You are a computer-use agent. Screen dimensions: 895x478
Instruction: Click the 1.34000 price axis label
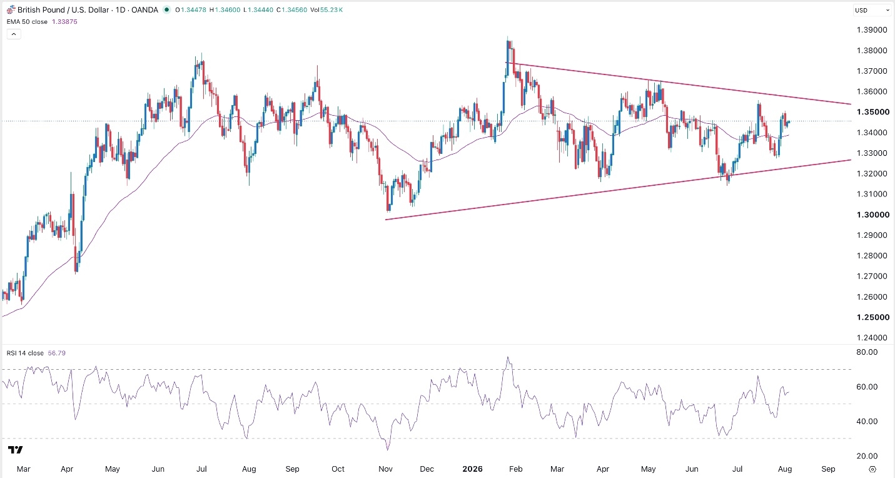(x=872, y=133)
